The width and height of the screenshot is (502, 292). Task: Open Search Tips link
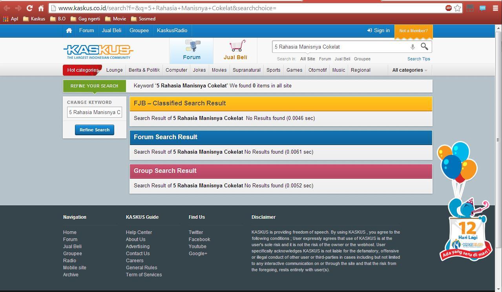(x=419, y=59)
